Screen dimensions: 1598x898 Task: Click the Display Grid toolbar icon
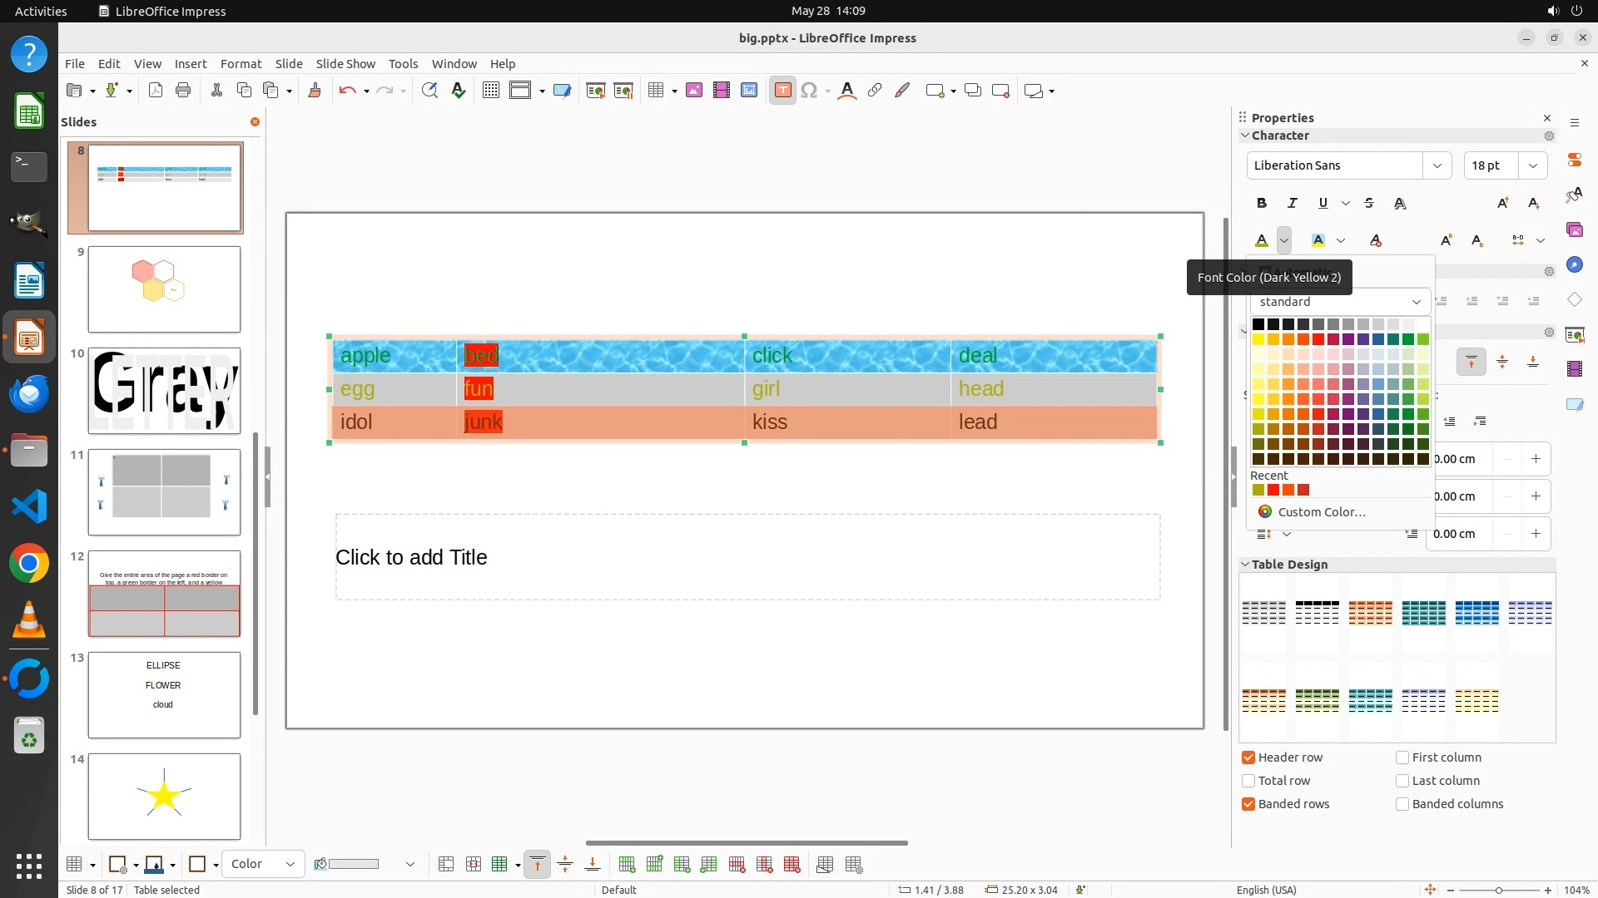tap(491, 91)
